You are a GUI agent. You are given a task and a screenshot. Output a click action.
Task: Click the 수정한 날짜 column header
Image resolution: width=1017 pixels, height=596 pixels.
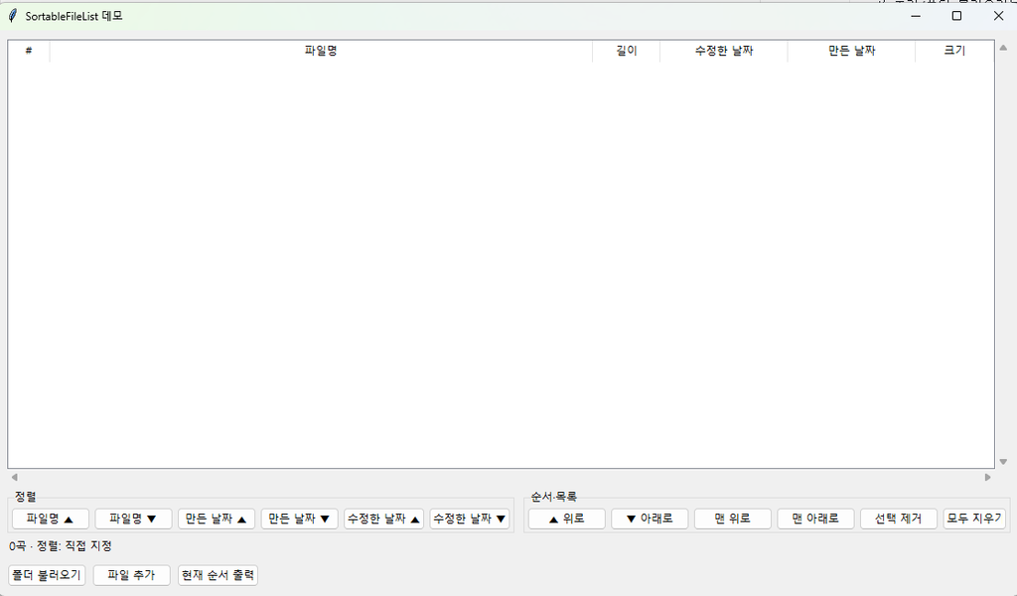click(724, 51)
